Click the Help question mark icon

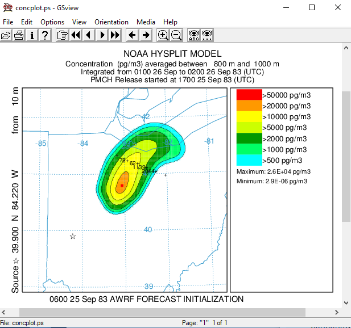(x=45, y=35)
